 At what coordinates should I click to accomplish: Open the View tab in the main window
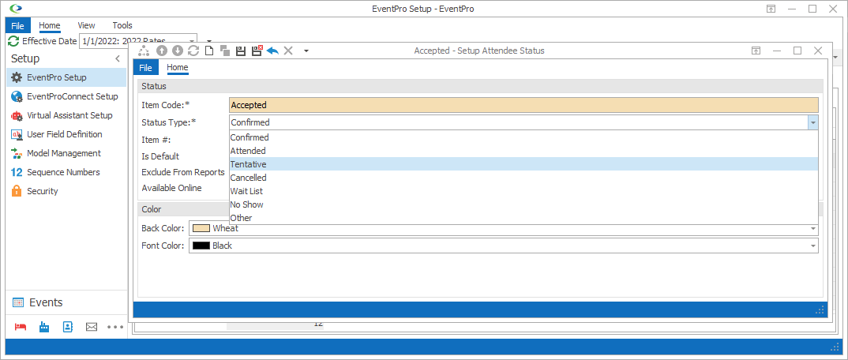click(x=86, y=25)
